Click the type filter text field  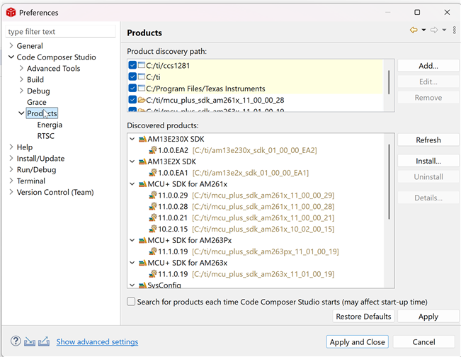click(x=60, y=31)
